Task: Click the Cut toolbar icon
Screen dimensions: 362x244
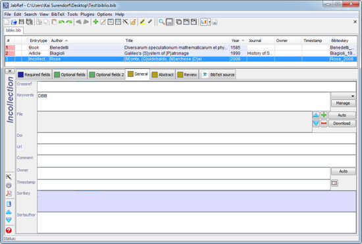Action: pos(39,22)
